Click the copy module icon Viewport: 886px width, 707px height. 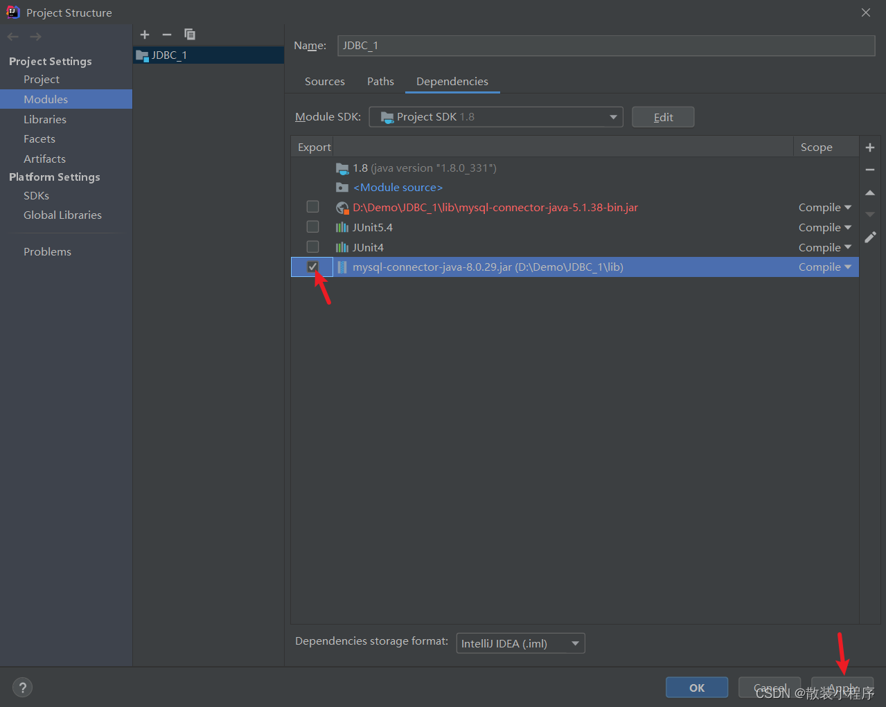(189, 35)
